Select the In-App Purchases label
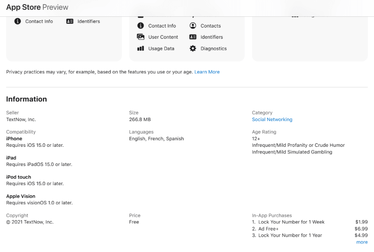 pos(272,215)
